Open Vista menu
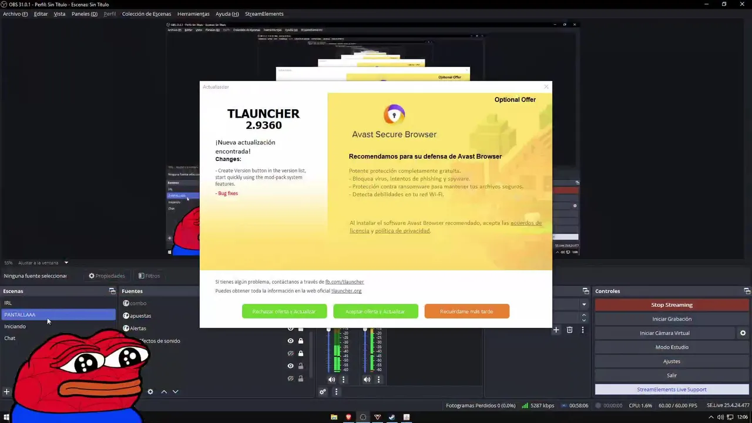Image resolution: width=752 pixels, height=423 pixels. [59, 14]
